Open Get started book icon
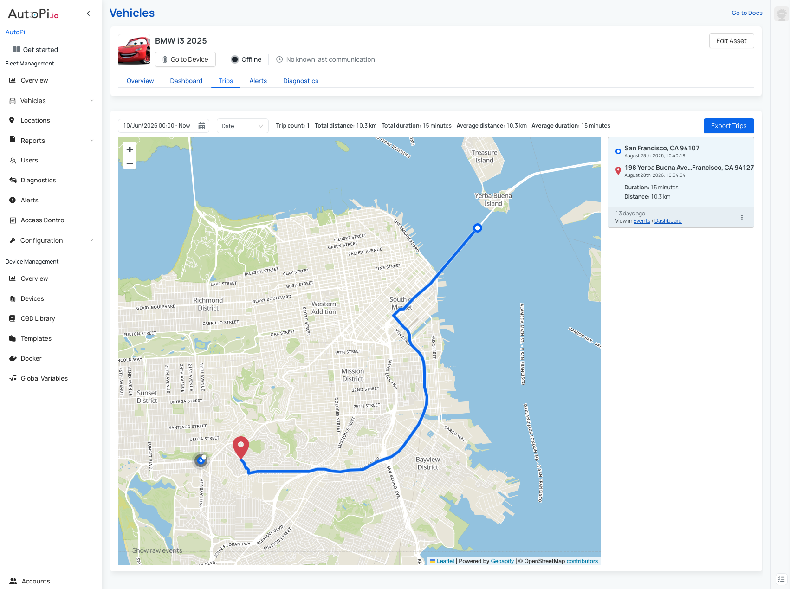Screen dimensions: 790x589 point(17,49)
